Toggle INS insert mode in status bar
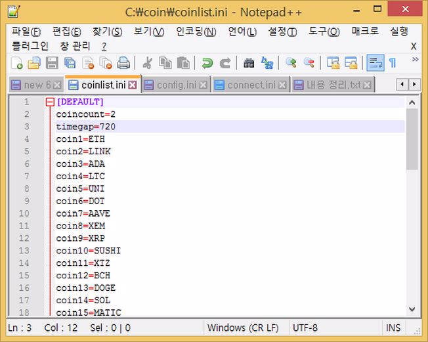428x342 pixels. (x=394, y=328)
